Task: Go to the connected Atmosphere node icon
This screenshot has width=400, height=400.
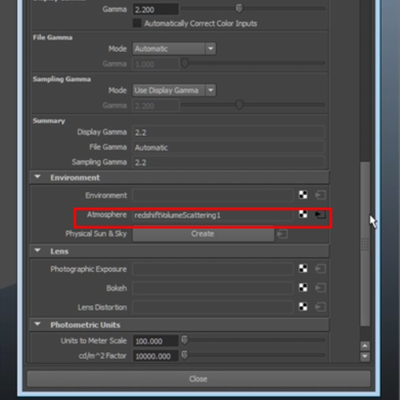Action: 320,214
